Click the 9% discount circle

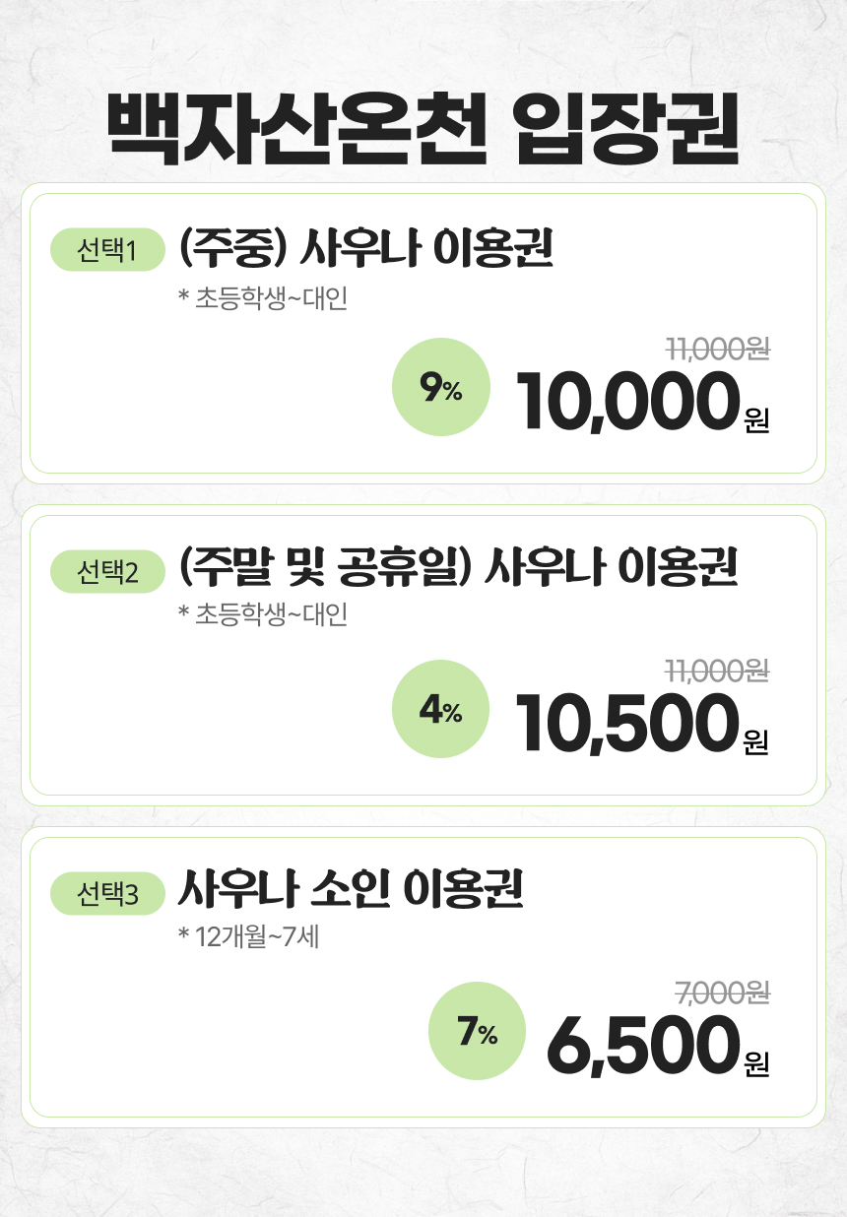tap(440, 388)
